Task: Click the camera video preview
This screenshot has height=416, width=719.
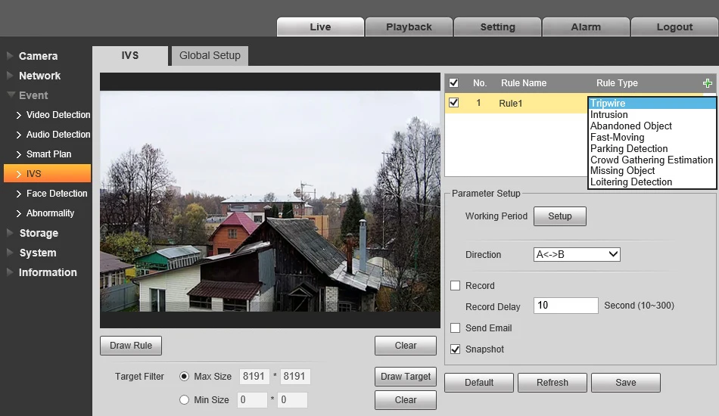Action: point(270,200)
